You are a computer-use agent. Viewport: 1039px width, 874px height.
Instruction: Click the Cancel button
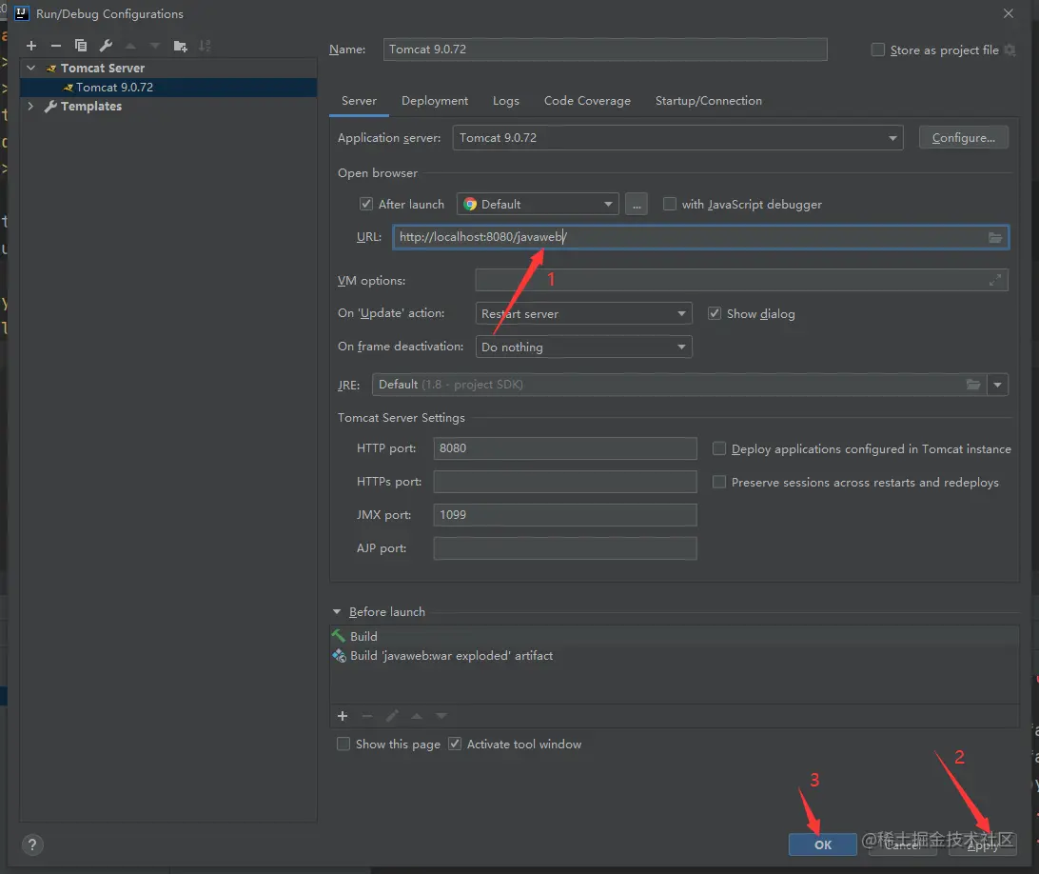[903, 844]
